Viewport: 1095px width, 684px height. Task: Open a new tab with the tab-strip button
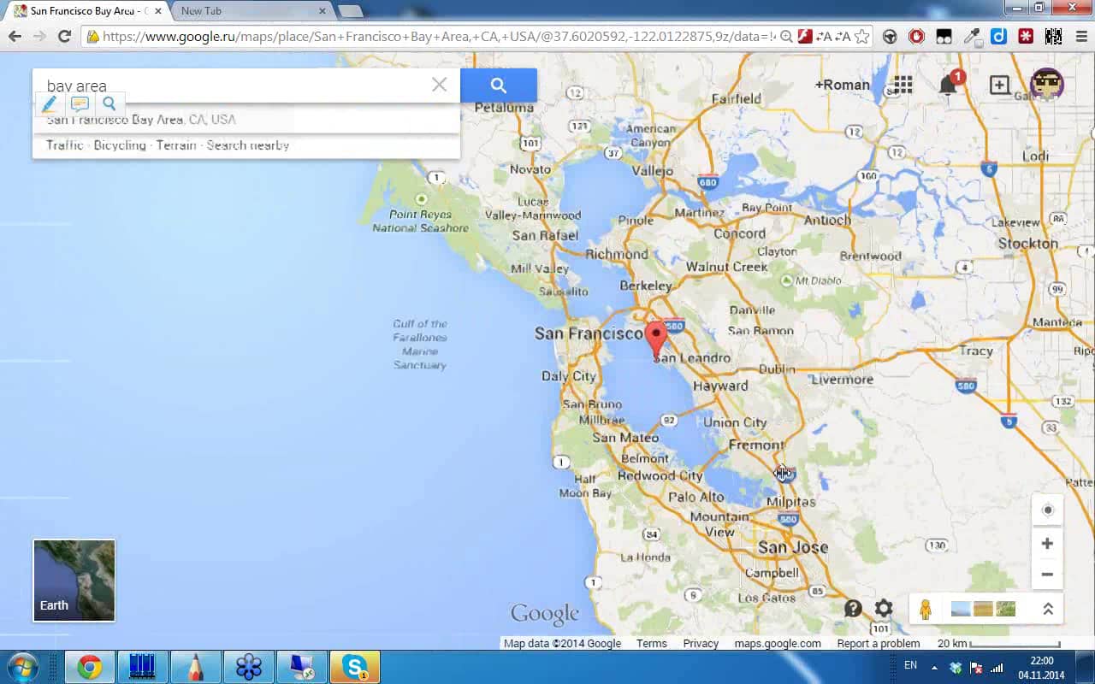pos(350,11)
